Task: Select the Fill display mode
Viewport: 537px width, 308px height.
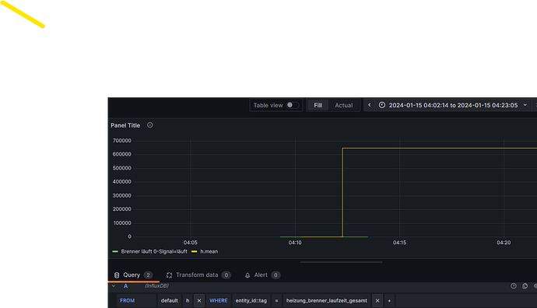Action: (x=318, y=105)
